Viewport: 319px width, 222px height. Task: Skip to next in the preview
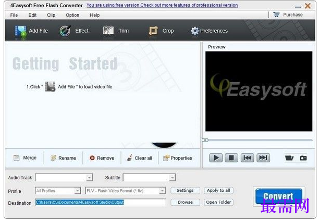pyautogui.click(x=263, y=158)
